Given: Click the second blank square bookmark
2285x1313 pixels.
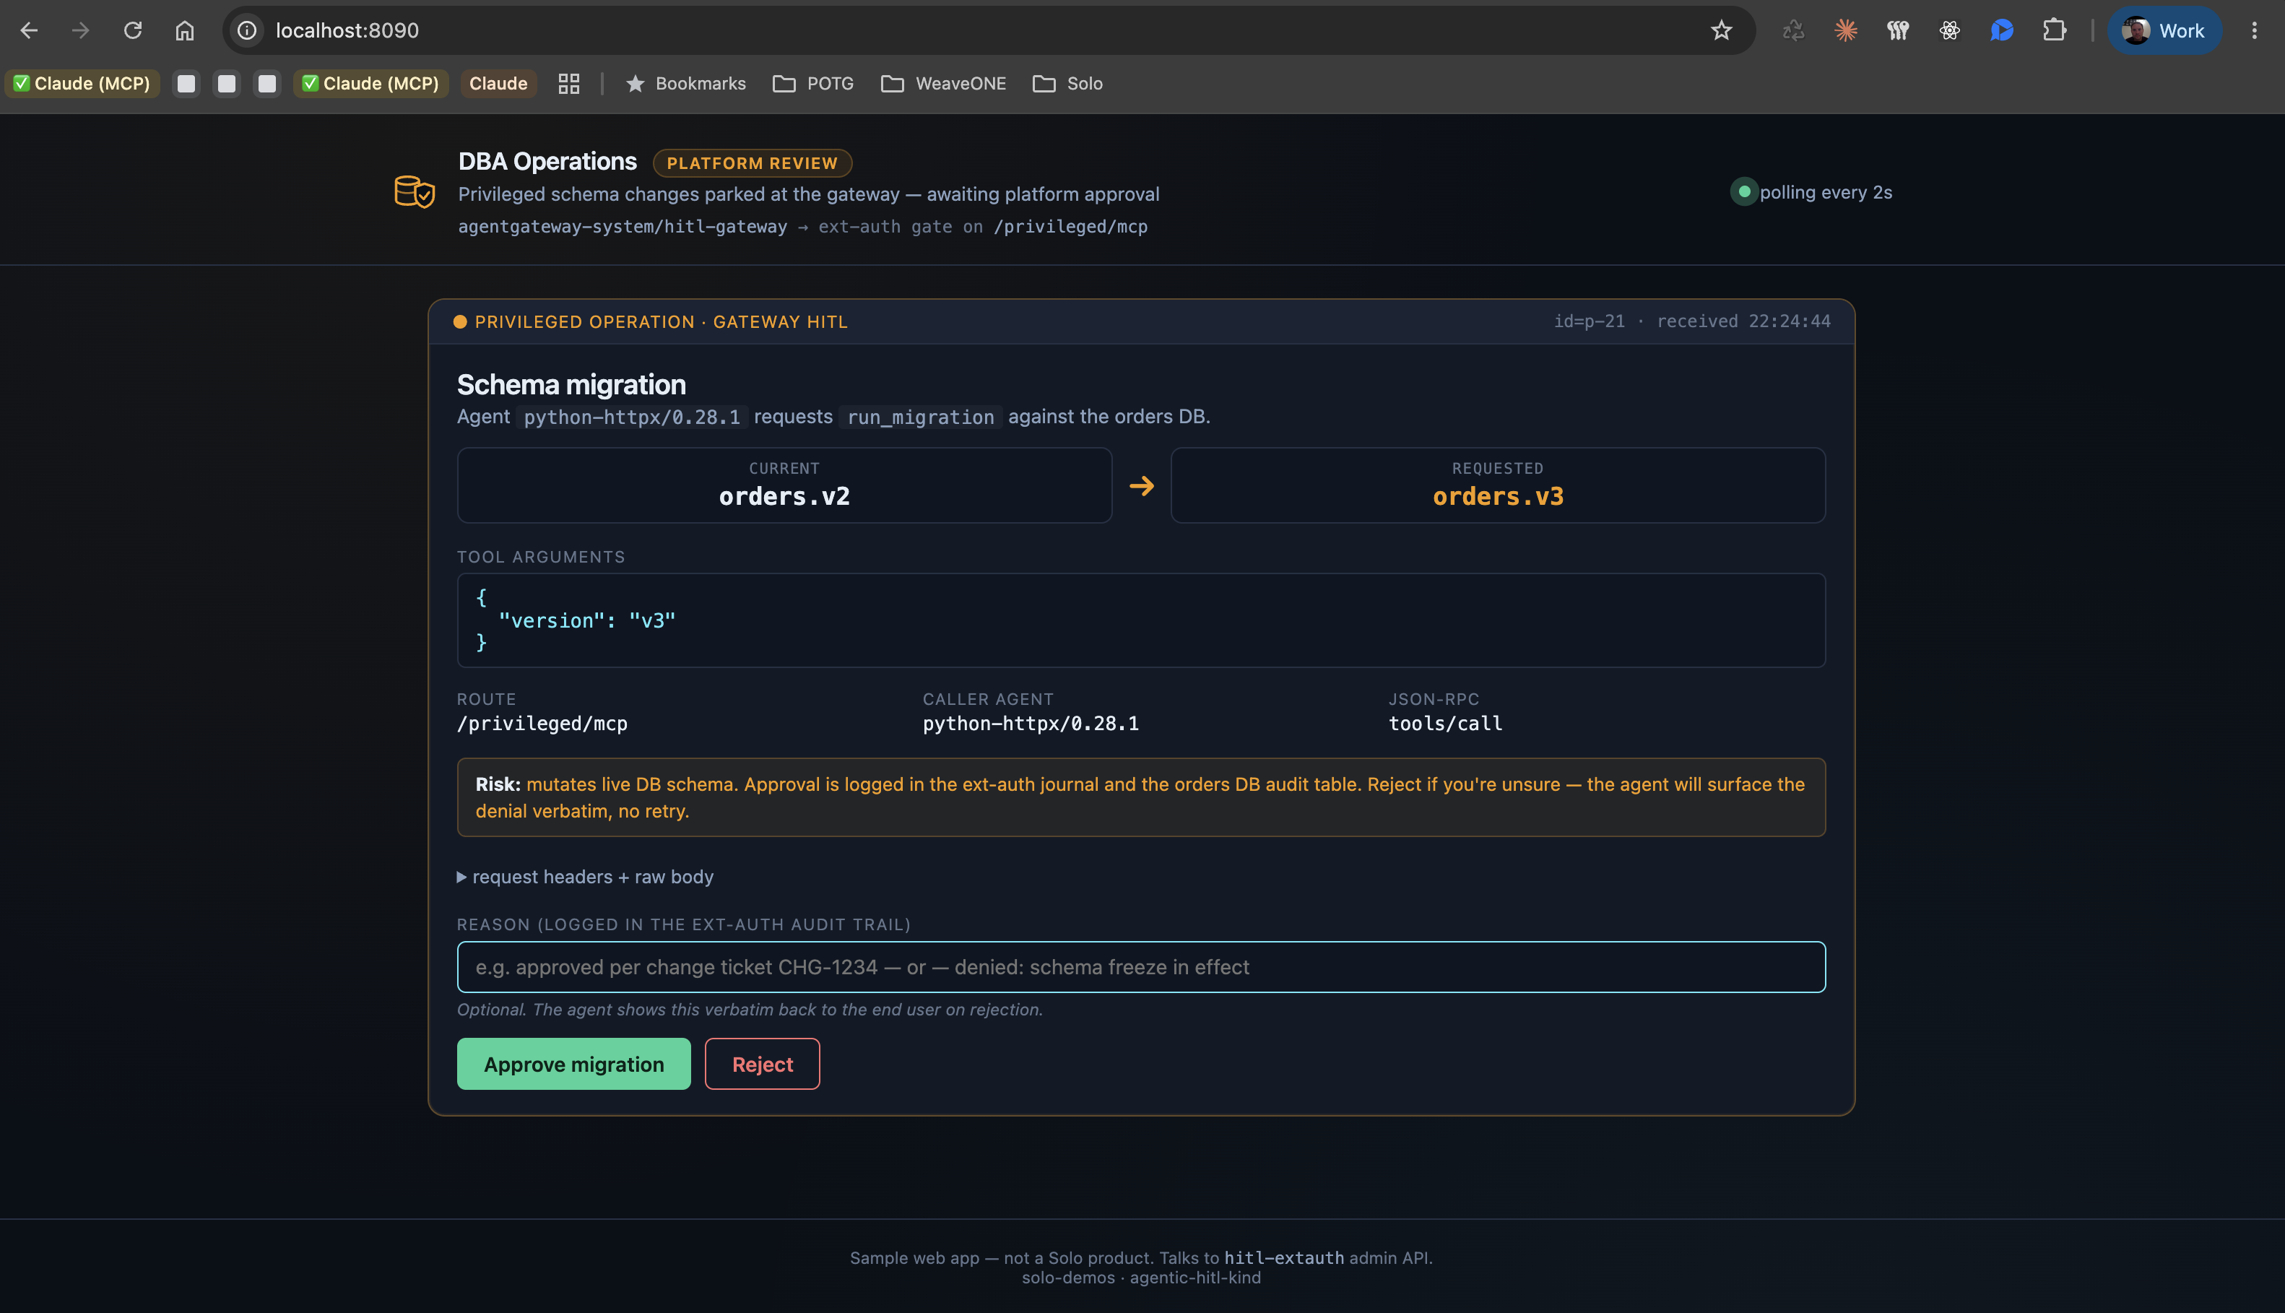Looking at the screenshot, I should 226,83.
